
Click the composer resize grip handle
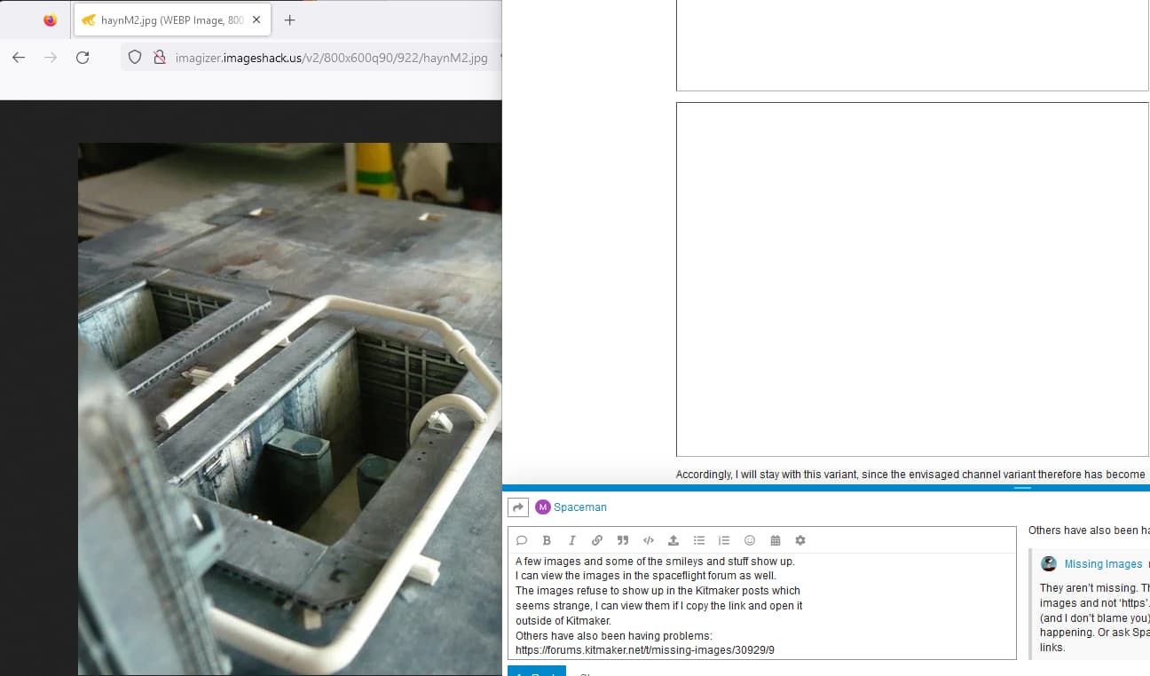tap(1022, 488)
